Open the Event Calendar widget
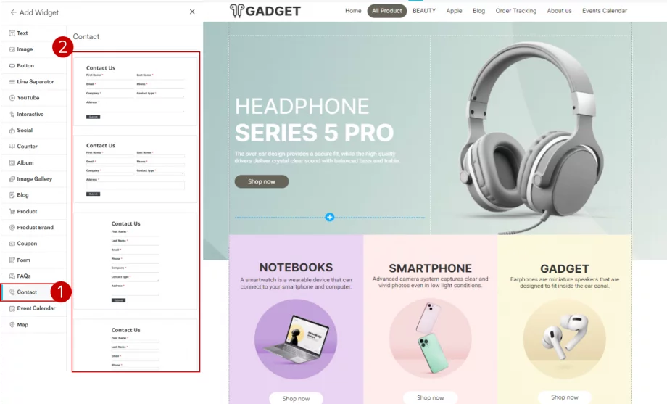667x404 pixels. [x=34, y=308]
